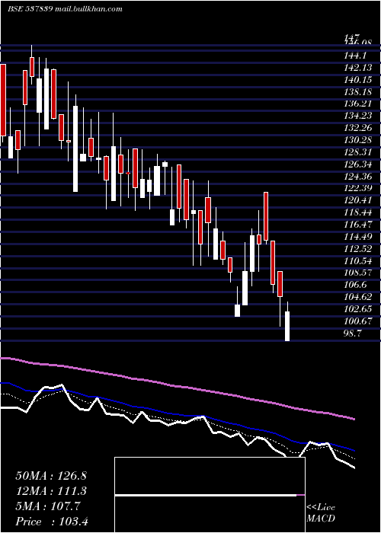Viewport: 381px width, 533px height.
Task: Click the 134.23 price axis label
Action: coord(358,116)
